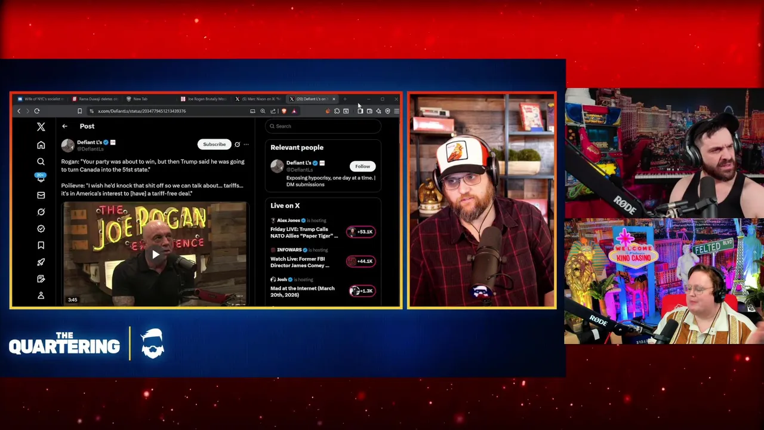Click "Post" header title
This screenshot has height=430, width=764.
click(x=87, y=126)
